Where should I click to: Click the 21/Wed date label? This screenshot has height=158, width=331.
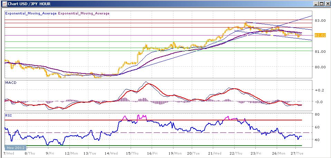(x=215, y=153)
